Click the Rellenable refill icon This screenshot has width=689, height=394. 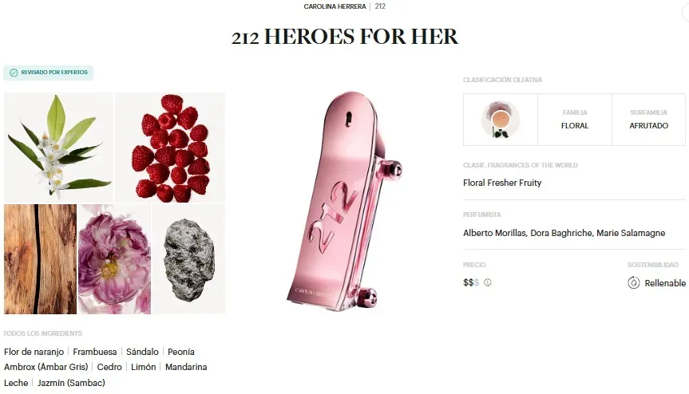(634, 283)
